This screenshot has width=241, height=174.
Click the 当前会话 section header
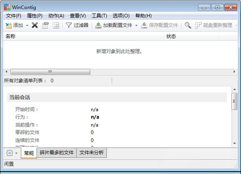pyautogui.click(x=117, y=97)
